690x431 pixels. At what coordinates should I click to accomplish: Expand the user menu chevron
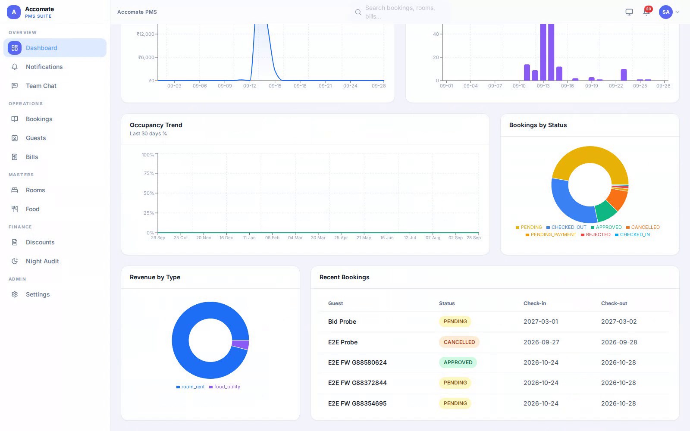click(677, 12)
